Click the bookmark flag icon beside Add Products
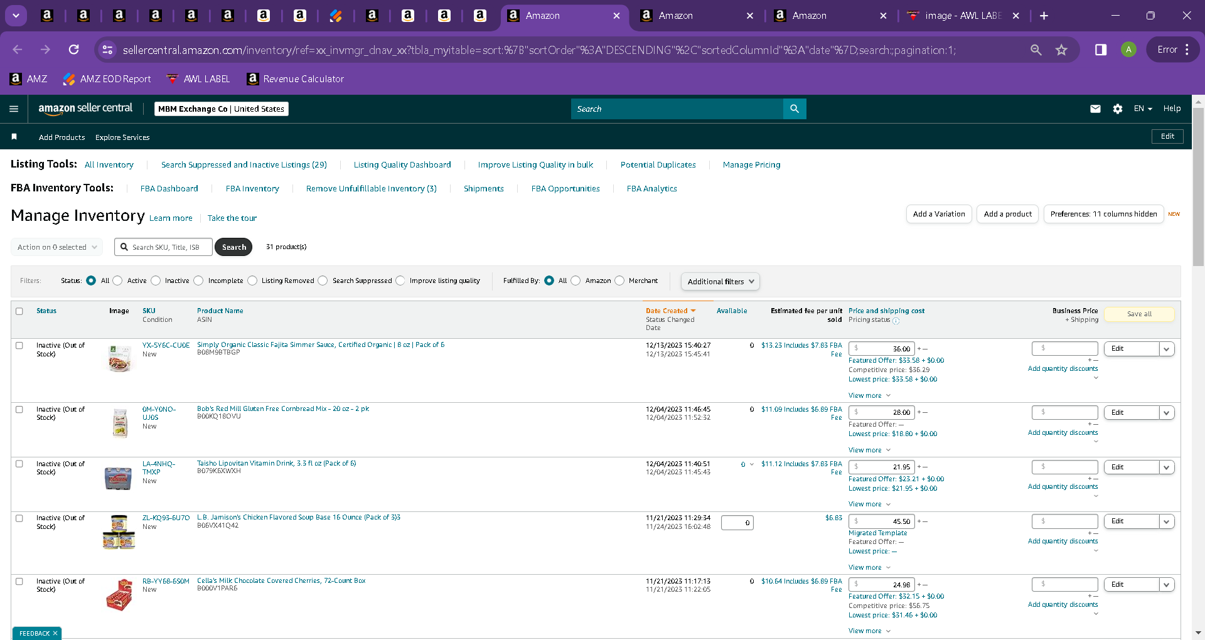 pos(14,137)
